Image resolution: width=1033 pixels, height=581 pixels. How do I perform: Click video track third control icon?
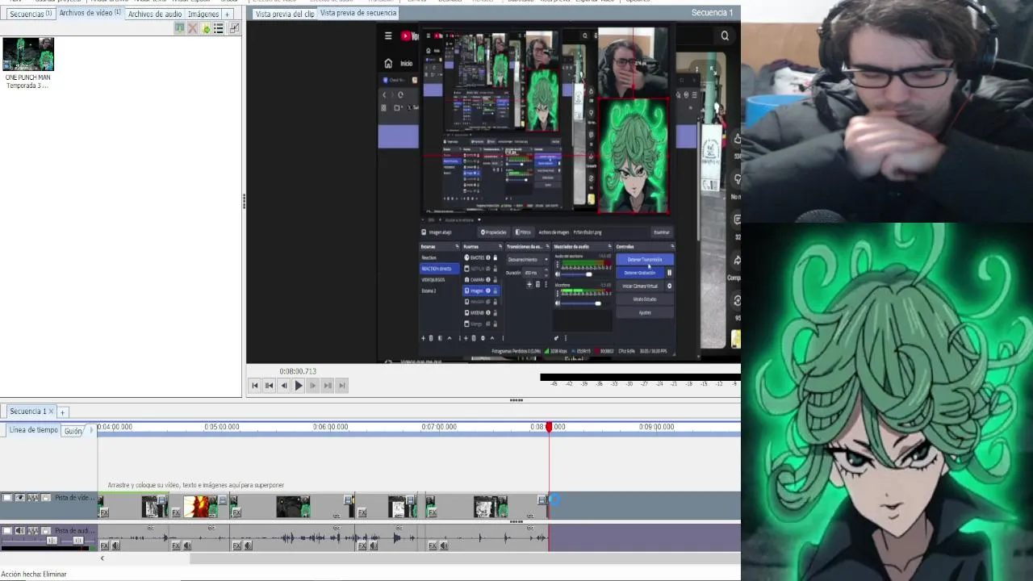(33, 498)
